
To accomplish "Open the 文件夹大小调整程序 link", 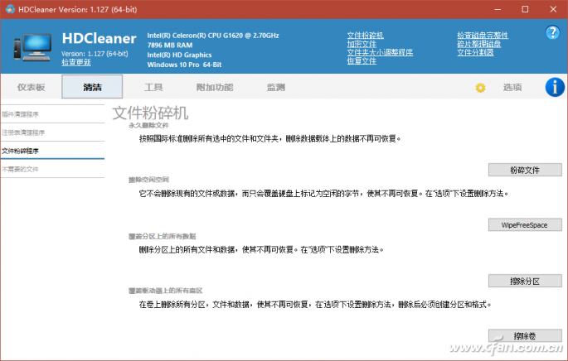I will point(380,52).
